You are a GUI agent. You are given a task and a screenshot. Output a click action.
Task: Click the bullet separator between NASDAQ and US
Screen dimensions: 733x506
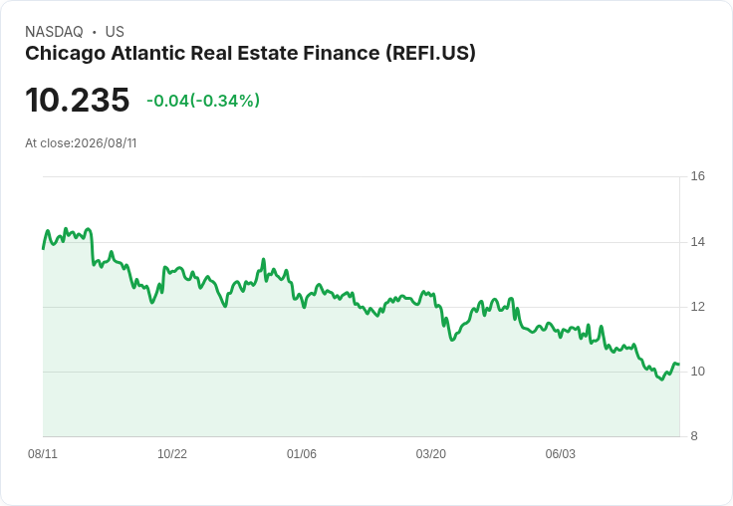95,32
